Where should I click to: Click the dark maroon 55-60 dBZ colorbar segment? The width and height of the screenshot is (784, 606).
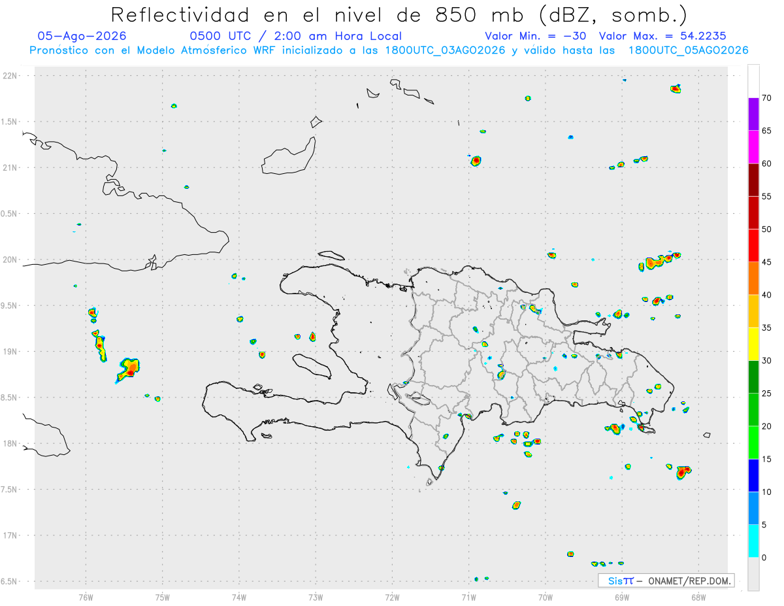(x=753, y=180)
